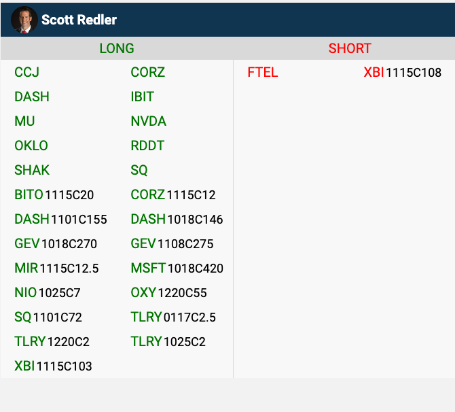Viewport: 455px width, 412px height.
Task: Open the RDDT long position
Action: [147, 145]
